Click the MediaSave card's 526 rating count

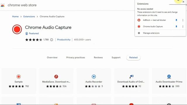click(65, 86)
